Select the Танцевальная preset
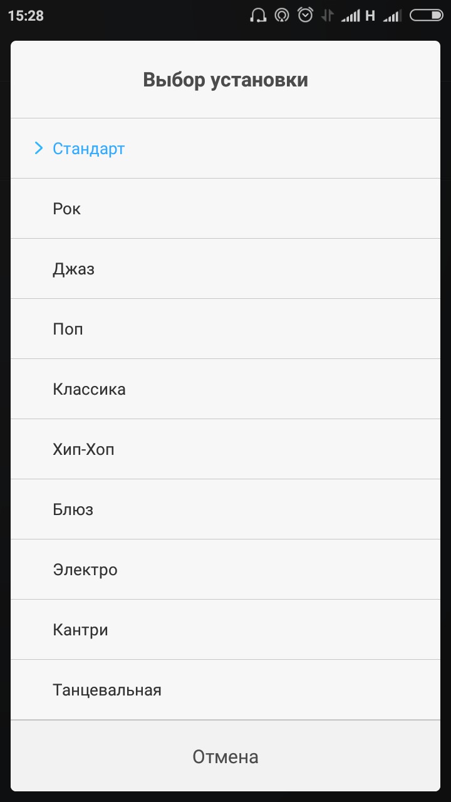 225,690
